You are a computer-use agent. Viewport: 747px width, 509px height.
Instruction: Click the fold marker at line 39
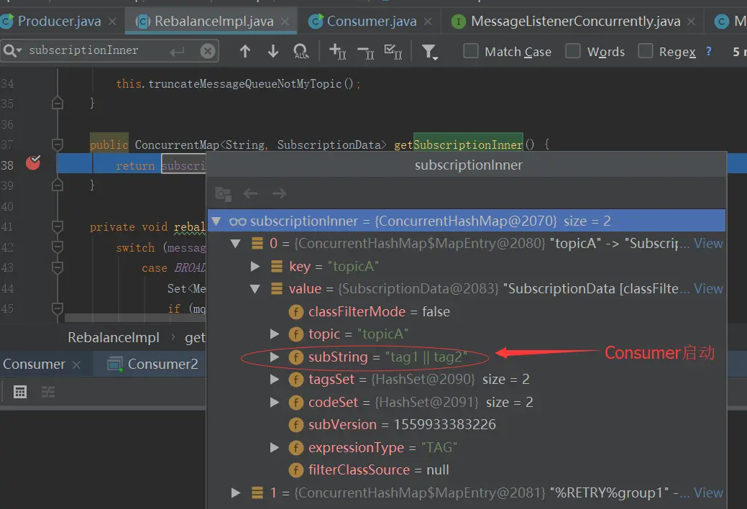click(58, 185)
